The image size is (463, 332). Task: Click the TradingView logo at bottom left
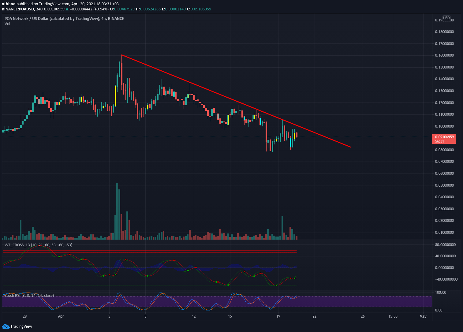coord(17,326)
